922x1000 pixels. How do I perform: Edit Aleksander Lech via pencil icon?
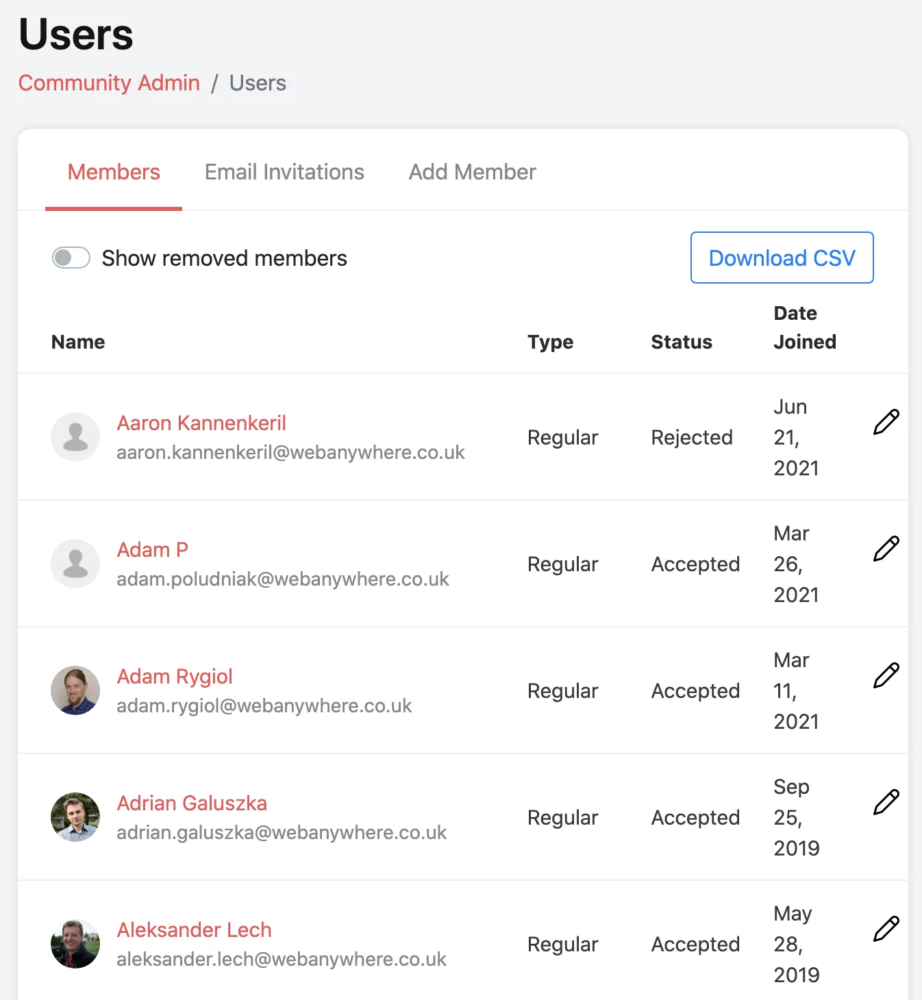point(886,929)
